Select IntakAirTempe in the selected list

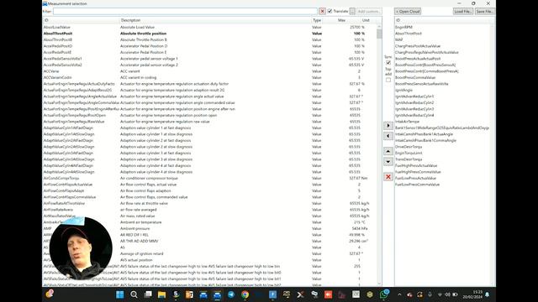click(407, 122)
